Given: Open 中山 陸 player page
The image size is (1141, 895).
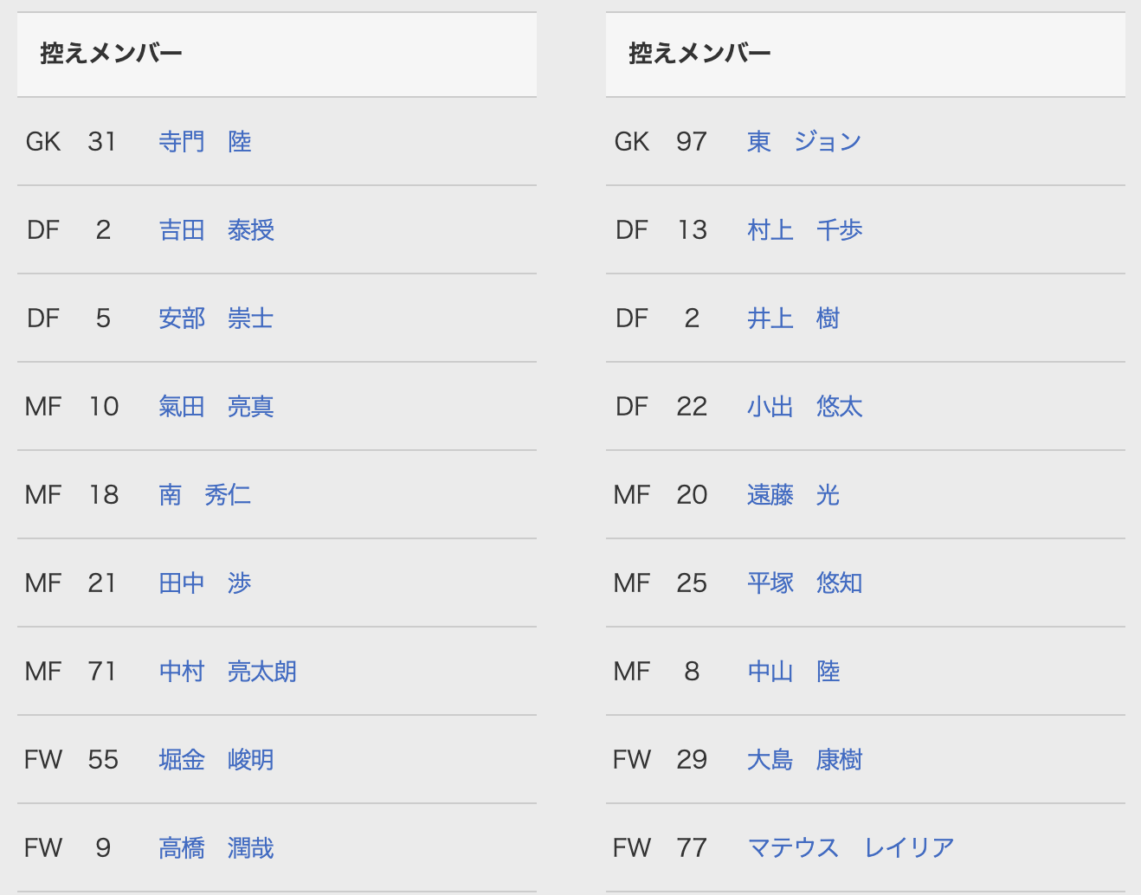Looking at the screenshot, I should pos(794,672).
